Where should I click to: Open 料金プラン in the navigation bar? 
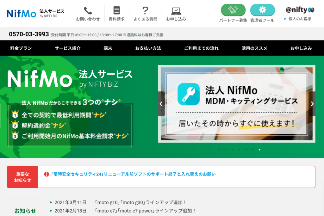click(21, 48)
